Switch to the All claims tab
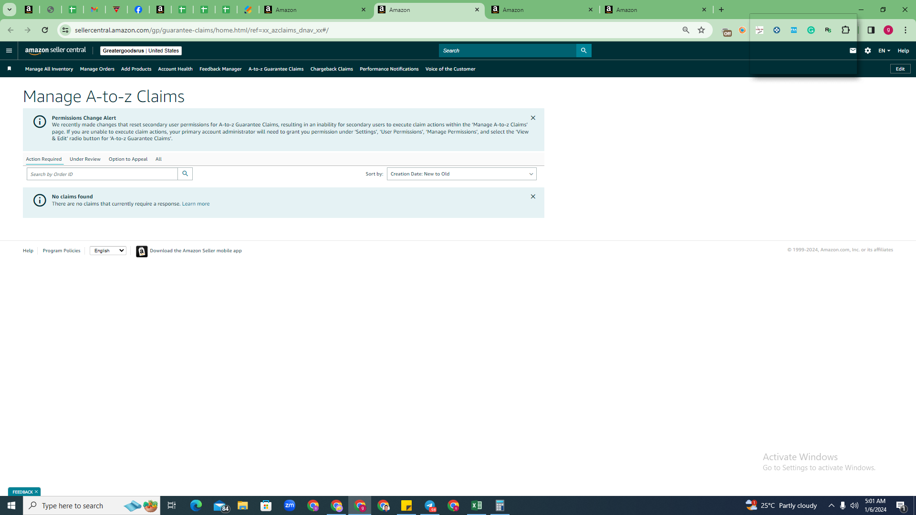The height and width of the screenshot is (515, 916). (158, 159)
